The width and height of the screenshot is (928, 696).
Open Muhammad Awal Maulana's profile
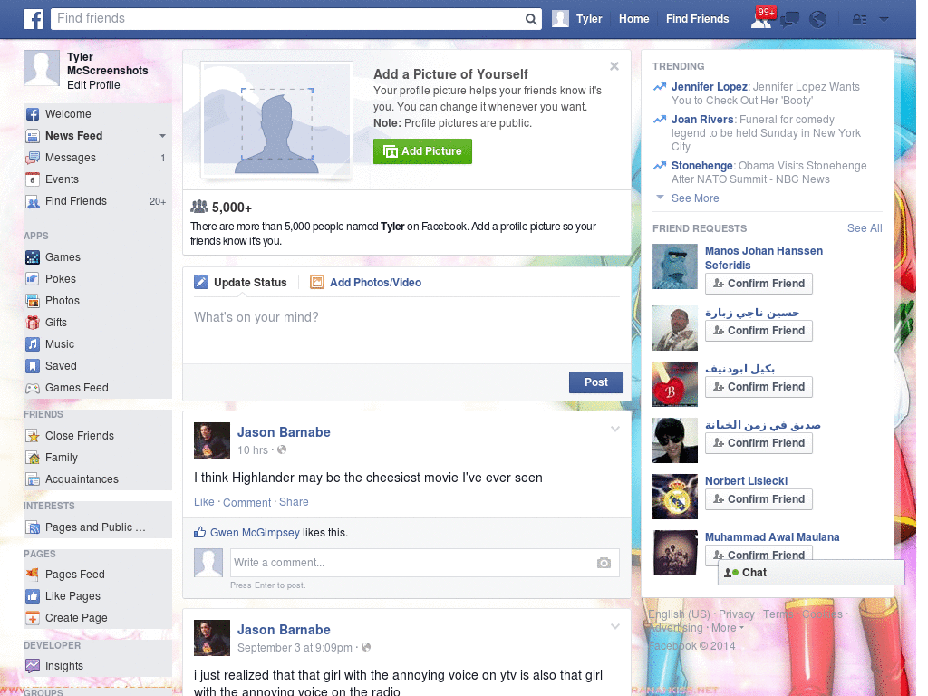pos(772,537)
